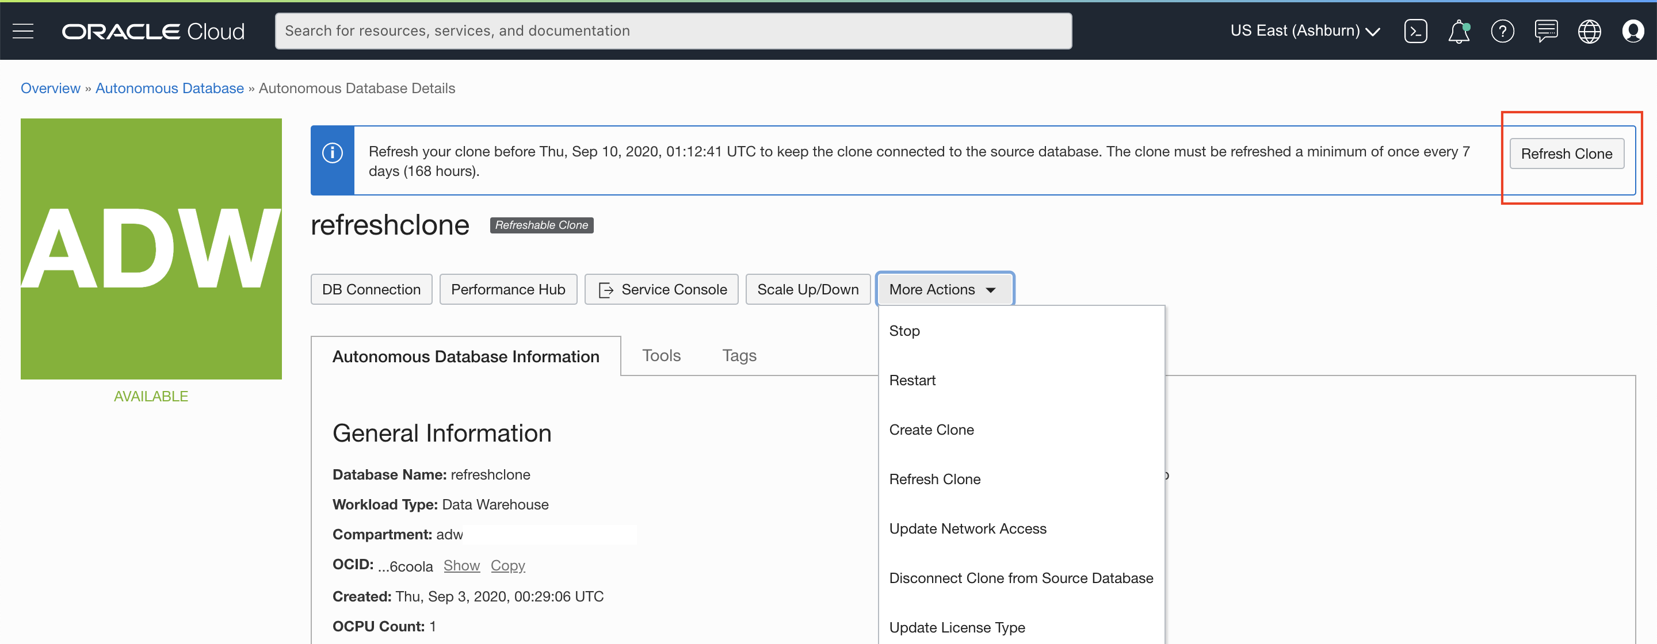Screen dimensions: 1657x644
Task: Open the Service Console button
Action: [661, 289]
